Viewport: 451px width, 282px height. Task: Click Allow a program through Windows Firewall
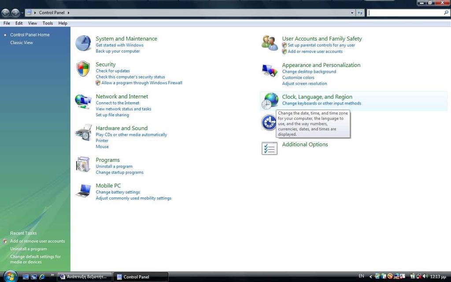(142, 83)
